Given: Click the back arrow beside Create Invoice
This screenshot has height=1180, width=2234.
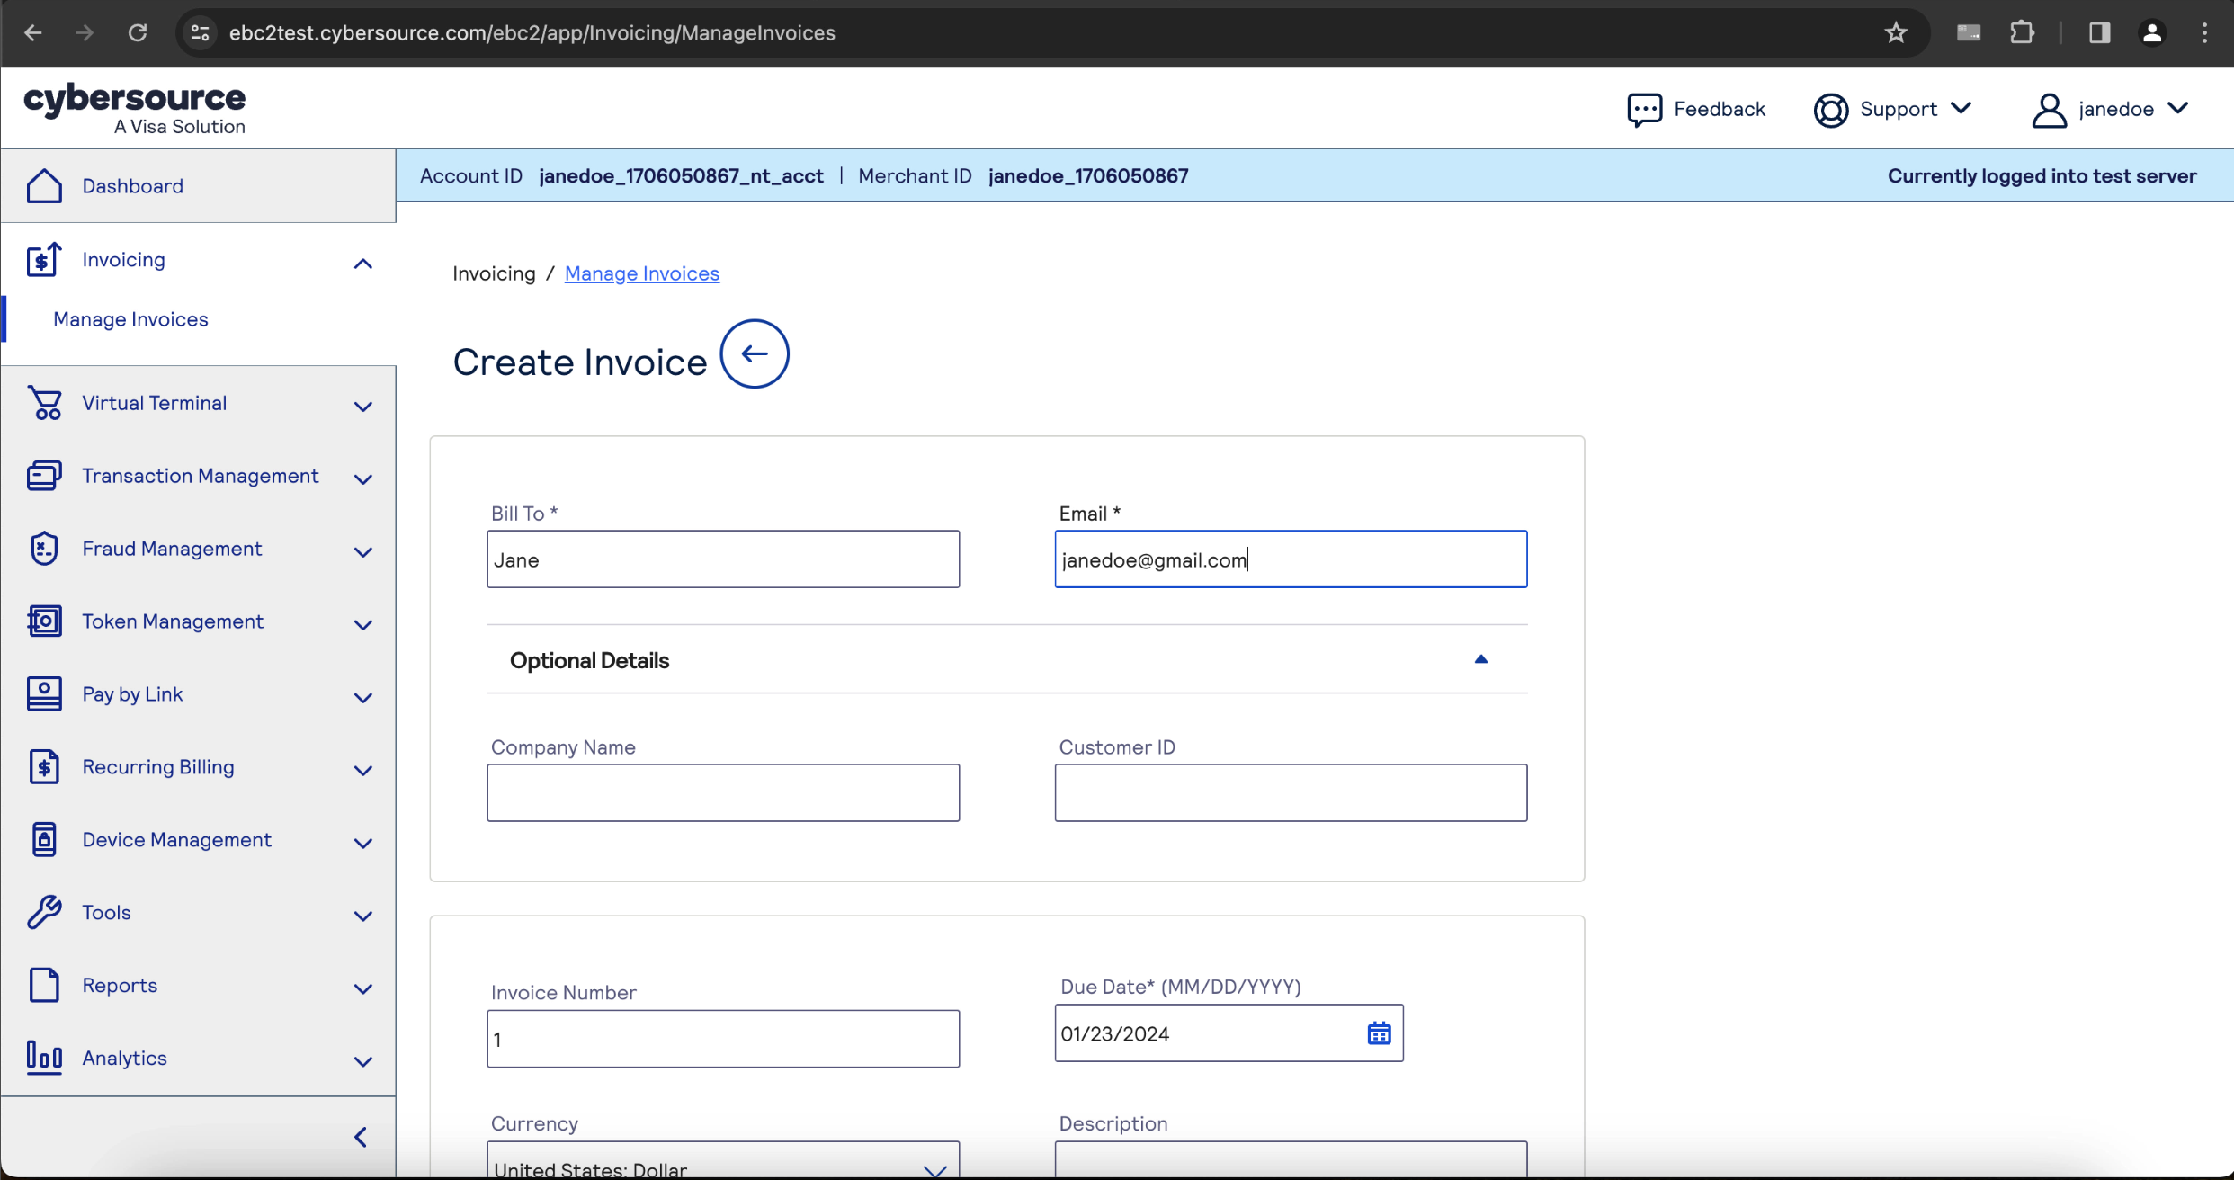Looking at the screenshot, I should click(754, 353).
